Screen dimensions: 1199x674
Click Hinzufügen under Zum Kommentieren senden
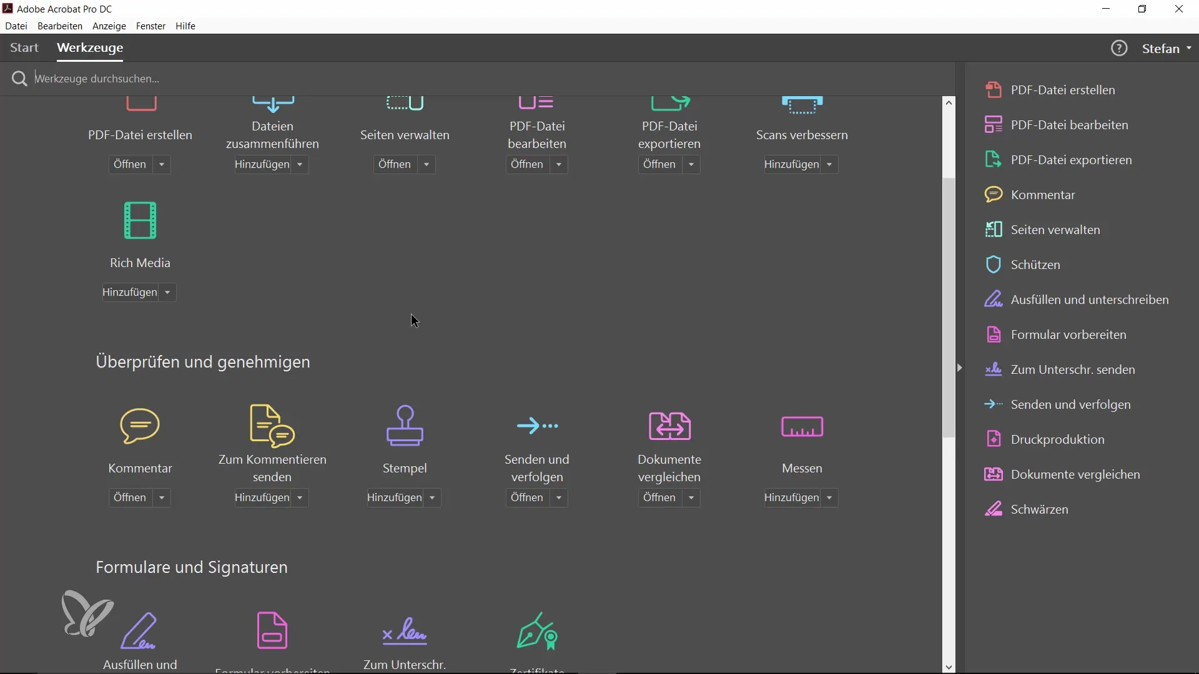262,498
